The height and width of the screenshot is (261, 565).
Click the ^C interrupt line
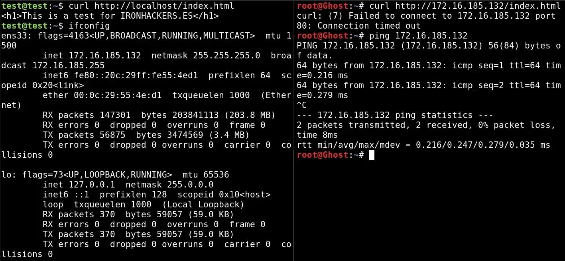(302, 105)
